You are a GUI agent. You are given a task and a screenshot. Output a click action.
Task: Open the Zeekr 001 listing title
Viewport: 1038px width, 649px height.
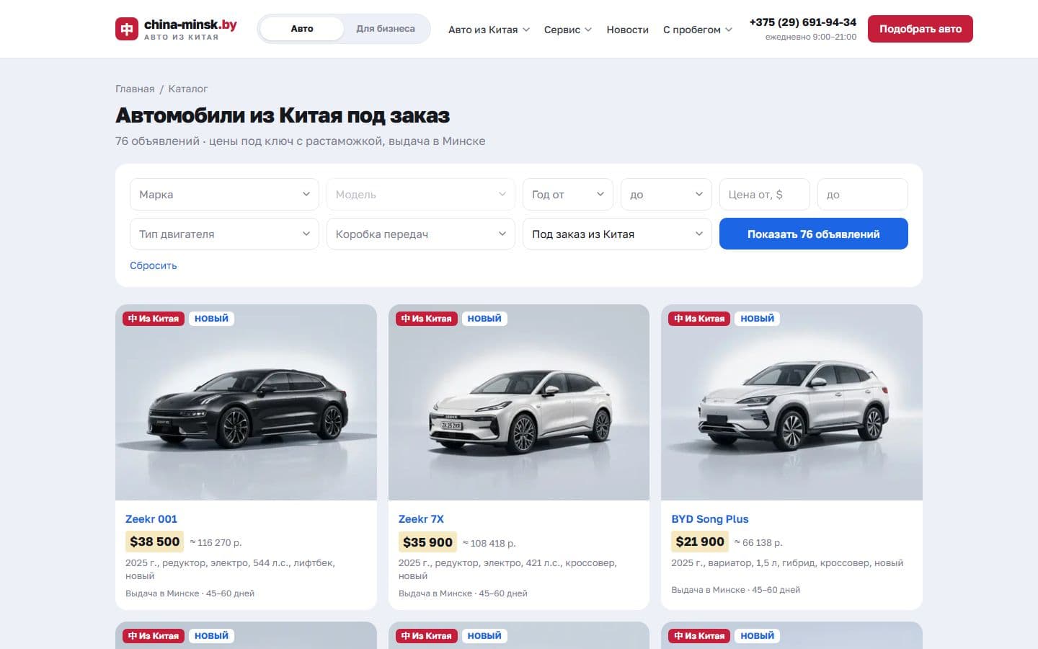[x=151, y=519]
